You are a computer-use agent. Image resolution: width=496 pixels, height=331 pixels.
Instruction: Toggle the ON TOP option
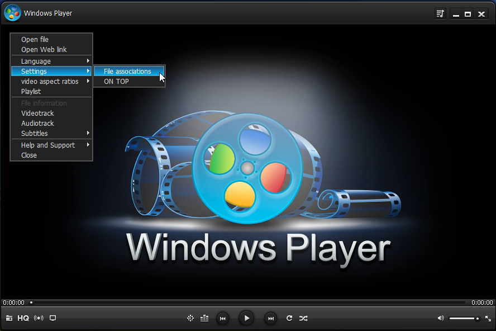pyautogui.click(x=129, y=82)
